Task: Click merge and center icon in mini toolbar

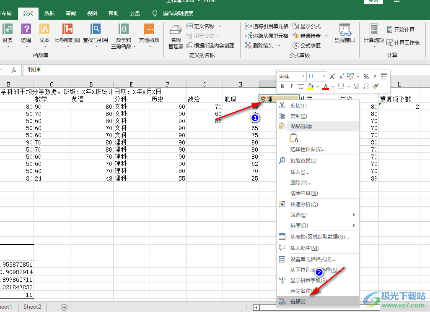Action: (384, 76)
